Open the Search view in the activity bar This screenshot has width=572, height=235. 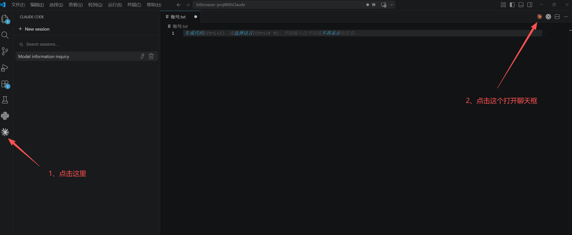(5, 35)
